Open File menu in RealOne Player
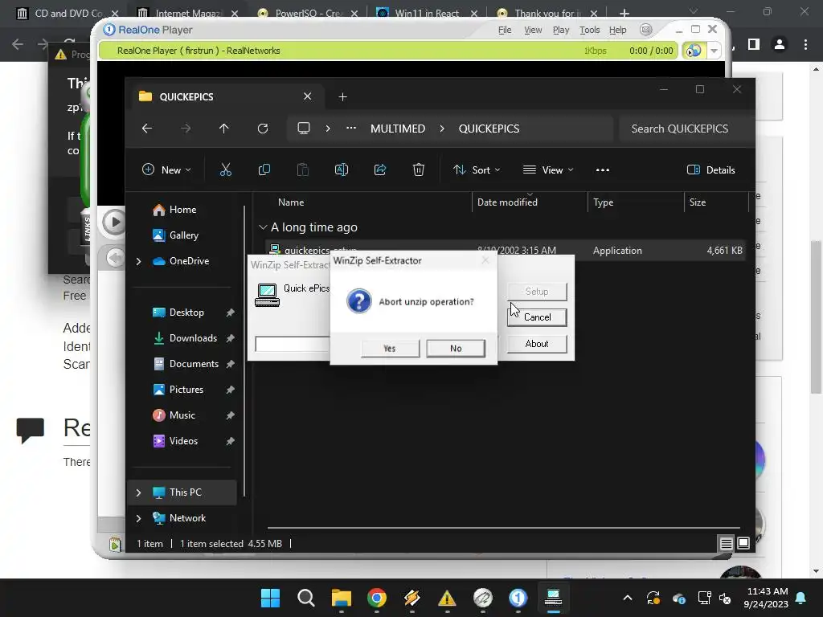 click(x=505, y=30)
